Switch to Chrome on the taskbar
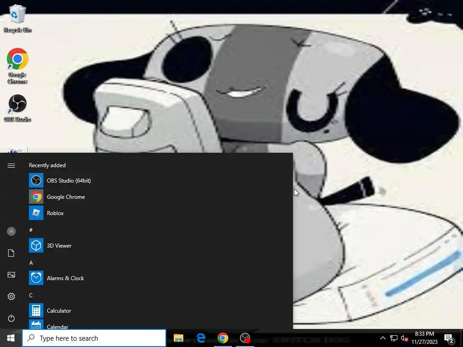The width and height of the screenshot is (463, 347). 223,338
